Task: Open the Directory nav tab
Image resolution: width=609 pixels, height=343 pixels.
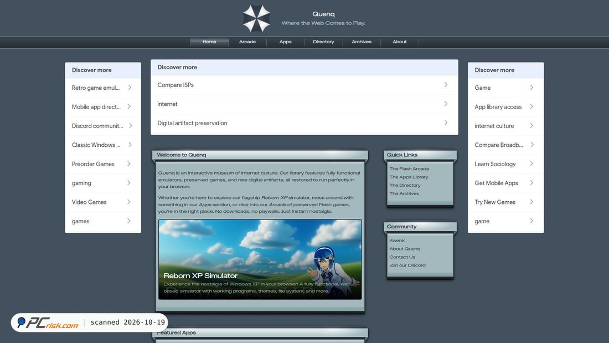Action: coord(323,42)
